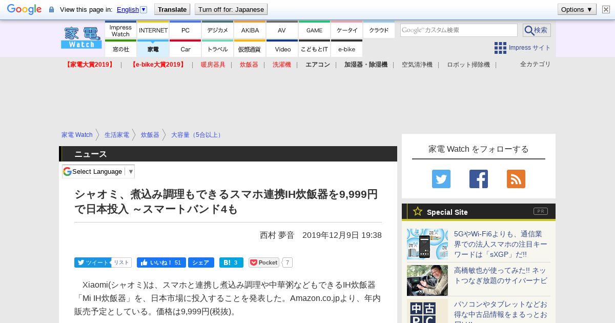
Task: Open the 家電大賞2019 link
Action: (89, 65)
